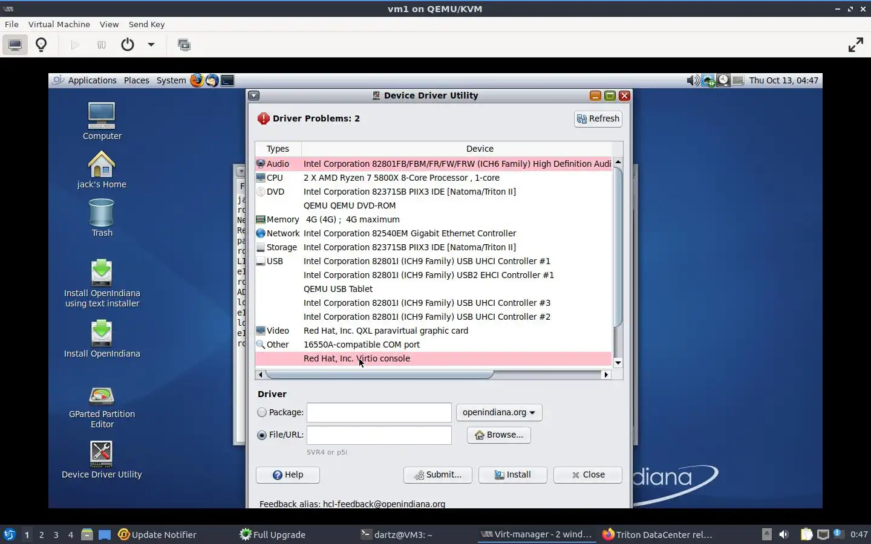This screenshot has width=871, height=544.
Task: Select the GParted Partition Editor icon
Action: tap(102, 408)
